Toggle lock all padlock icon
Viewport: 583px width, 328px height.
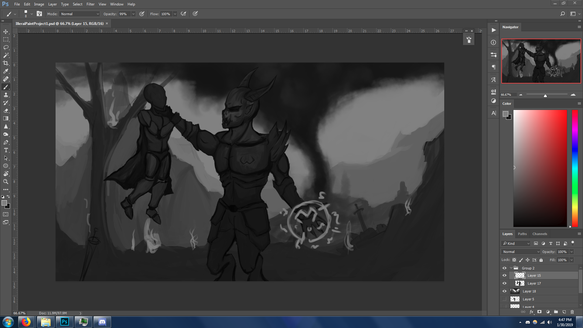click(541, 260)
